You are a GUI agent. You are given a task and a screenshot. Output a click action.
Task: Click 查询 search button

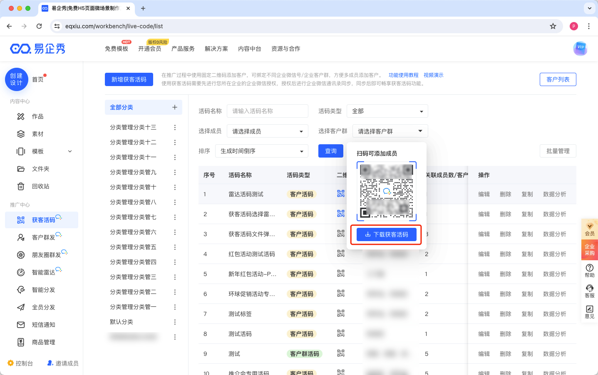coord(331,151)
